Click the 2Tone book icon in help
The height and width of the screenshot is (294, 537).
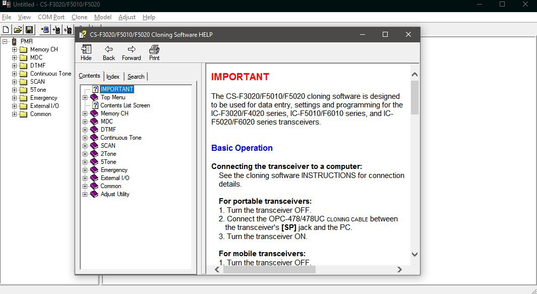(94, 154)
